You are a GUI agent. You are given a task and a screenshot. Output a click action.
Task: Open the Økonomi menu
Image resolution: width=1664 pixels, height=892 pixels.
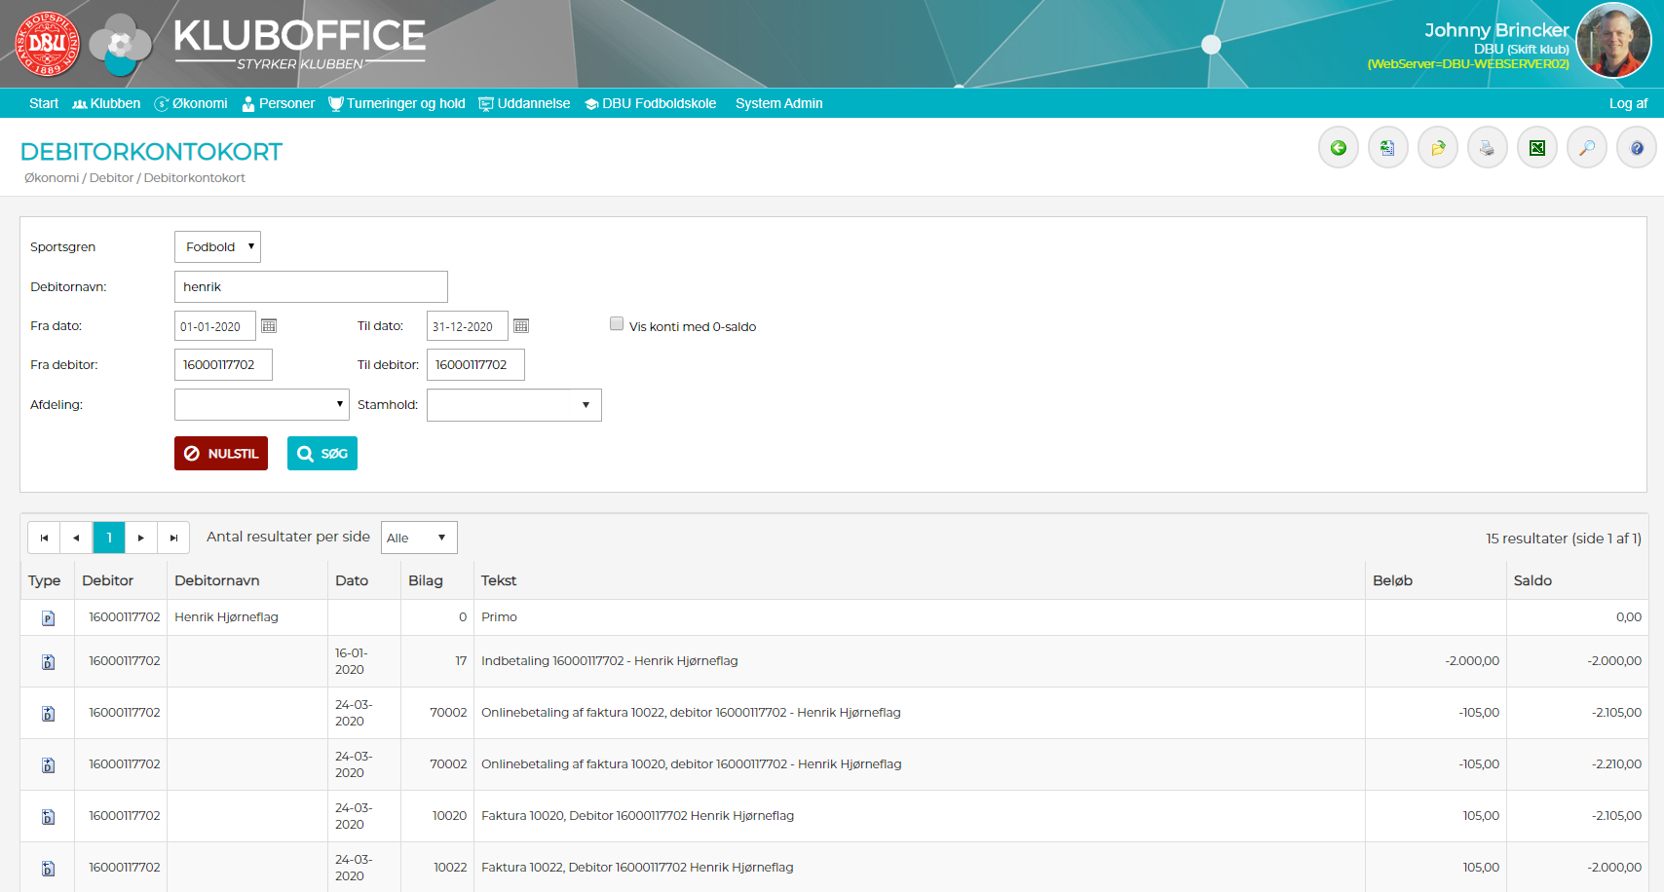(191, 103)
